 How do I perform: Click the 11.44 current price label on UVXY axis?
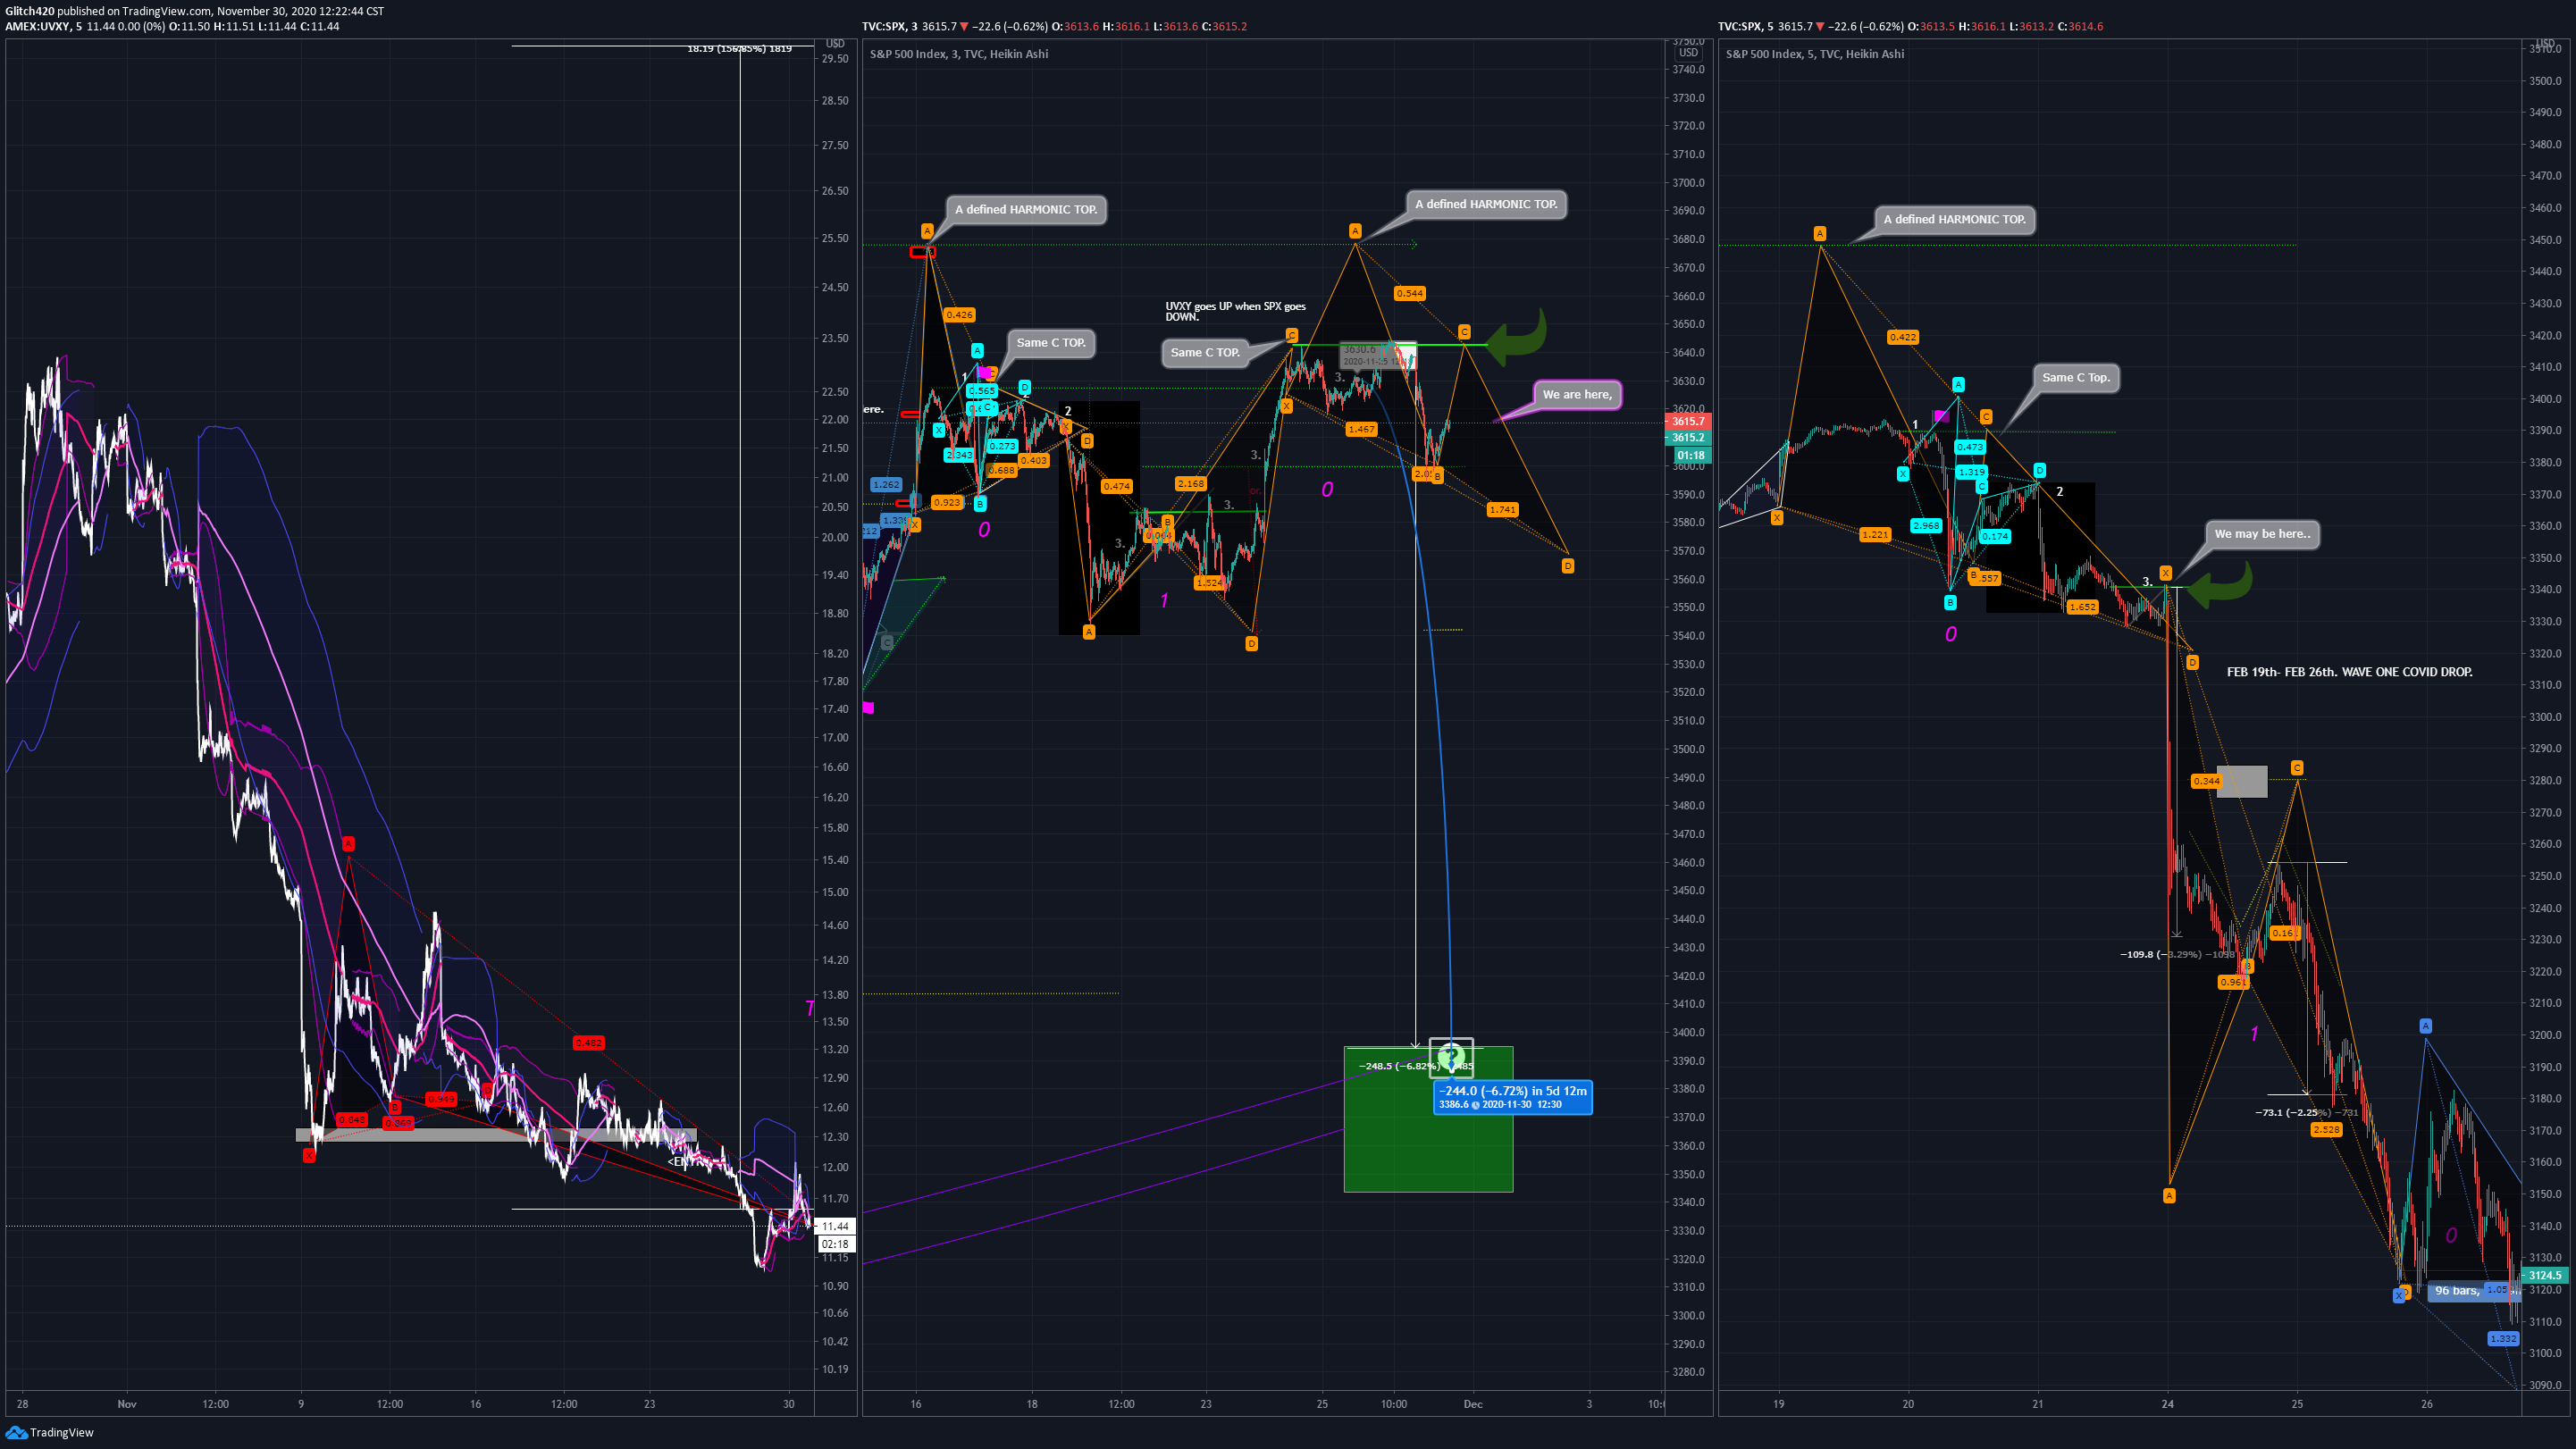click(835, 1226)
